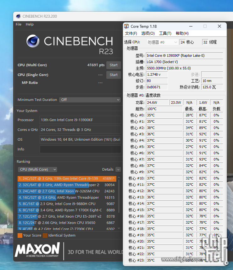Open the 工具(T) menu in Core Temp
233x270 pixels.
[165, 33]
